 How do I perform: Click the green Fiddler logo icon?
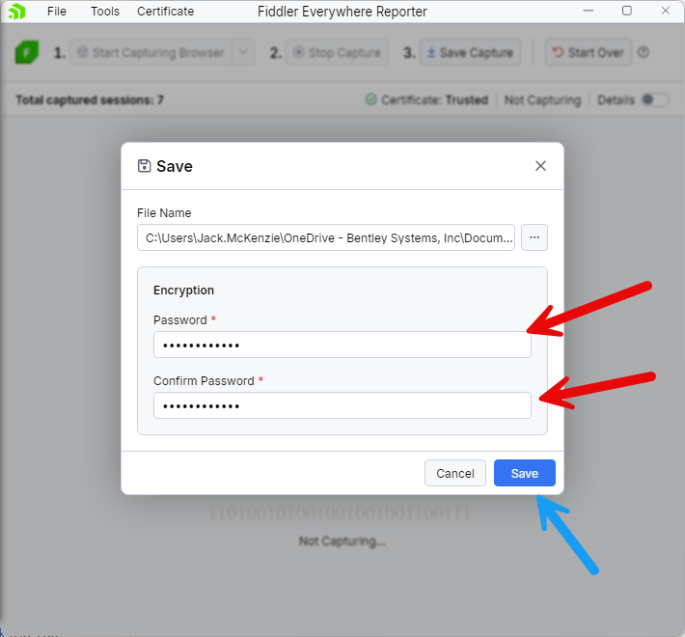click(x=27, y=52)
